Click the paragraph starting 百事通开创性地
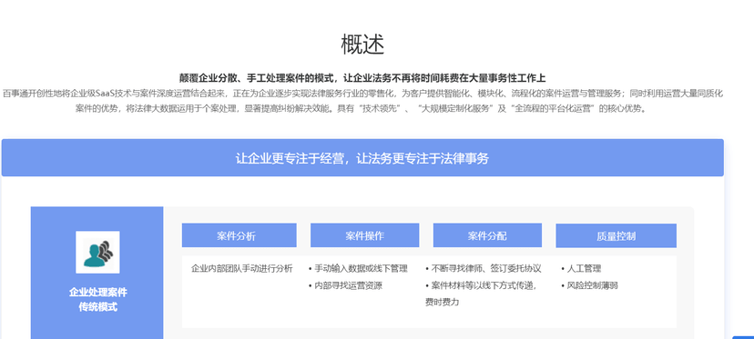Image resolution: width=754 pixels, height=339 pixels. pyautogui.click(x=362, y=100)
